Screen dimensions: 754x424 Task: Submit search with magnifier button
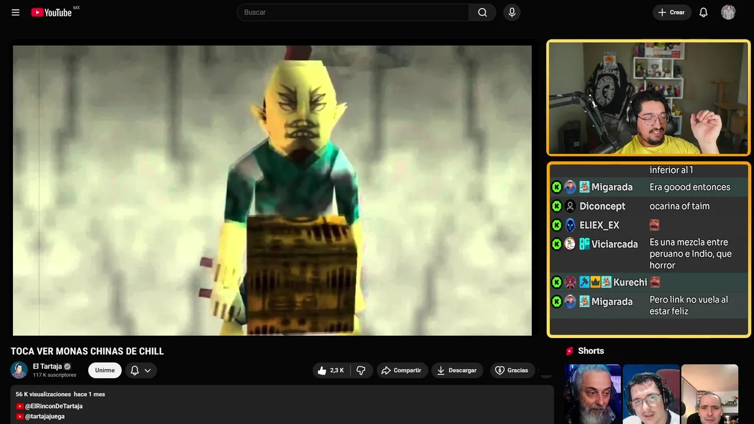[482, 12]
